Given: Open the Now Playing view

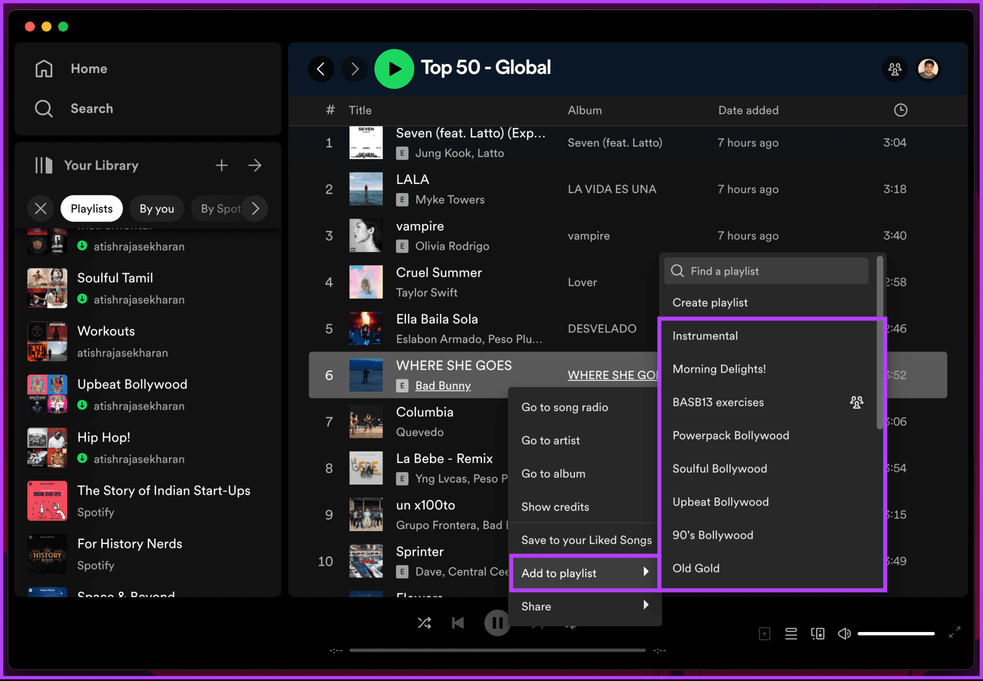Looking at the screenshot, I should (764, 633).
